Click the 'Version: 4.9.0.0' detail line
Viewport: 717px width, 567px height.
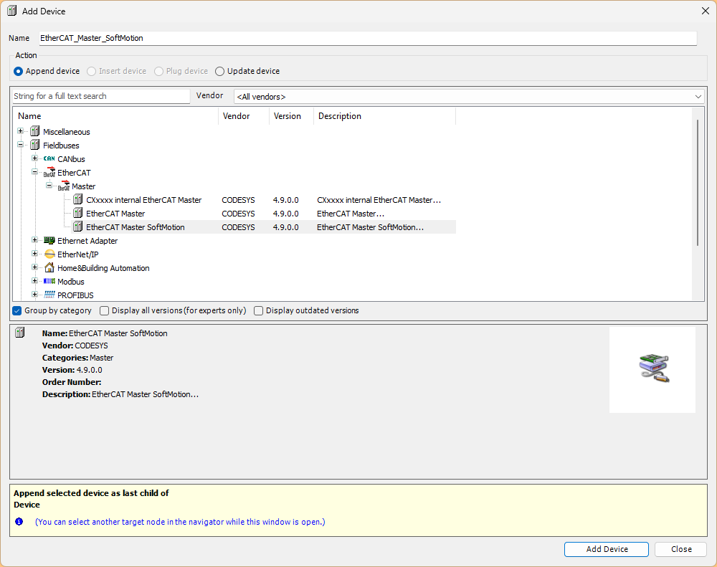coord(72,370)
